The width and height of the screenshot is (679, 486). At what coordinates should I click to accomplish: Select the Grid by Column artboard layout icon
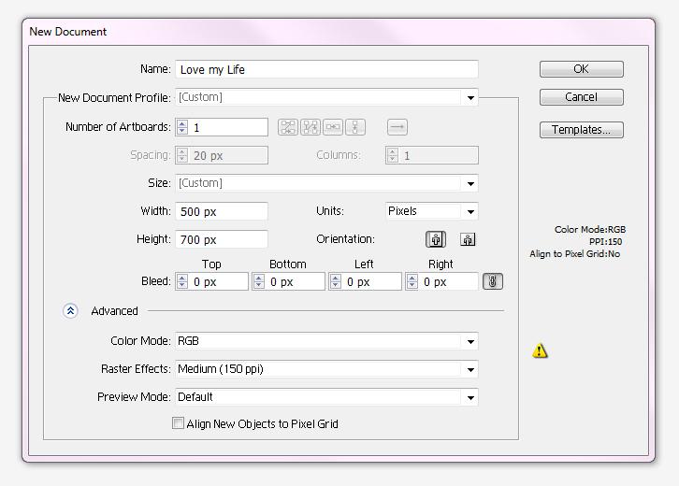(x=311, y=127)
